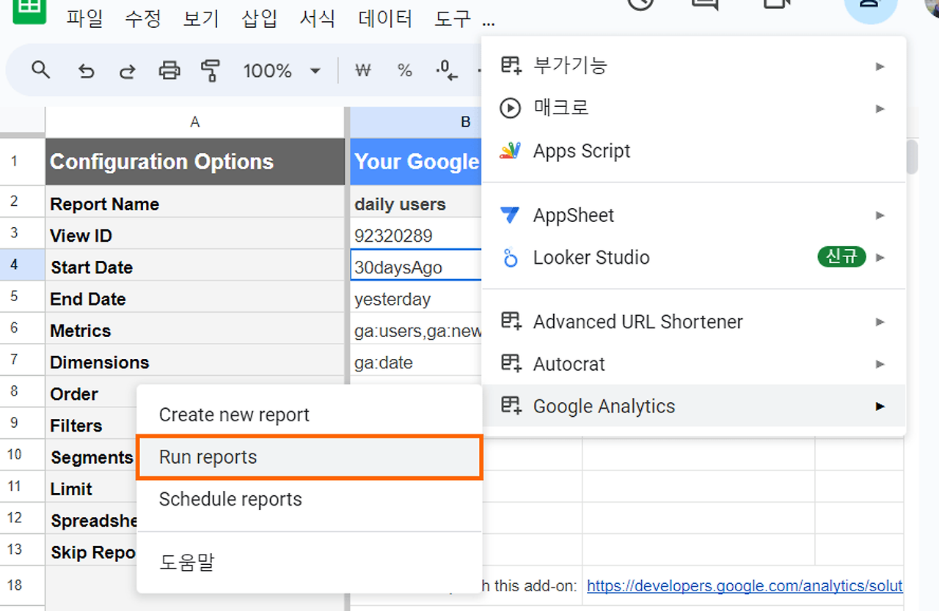Click the Autocrat add-on icon
Image resolution: width=939 pixels, height=611 pixels.
pyautogui.click(x=511, y=364)
